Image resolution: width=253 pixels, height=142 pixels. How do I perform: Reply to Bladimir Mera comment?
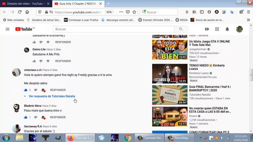pyautogui.click(x=58, y=118)
